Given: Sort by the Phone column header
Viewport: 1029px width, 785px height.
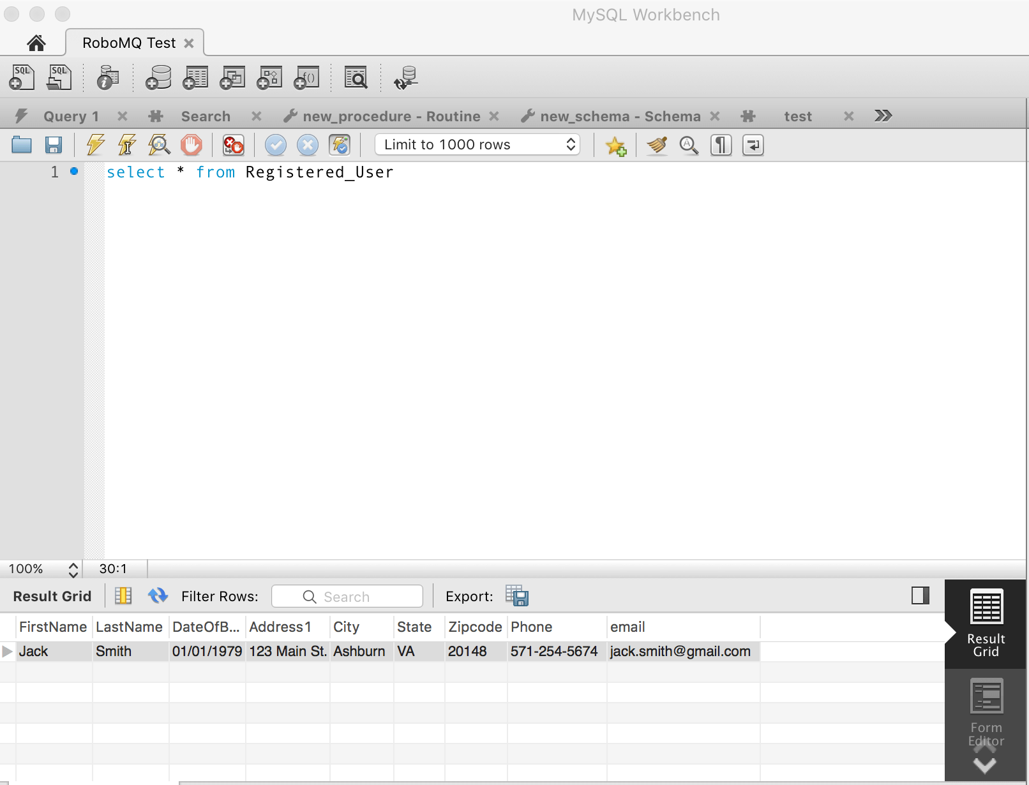Looking at the screenshot, I should 557,627.
